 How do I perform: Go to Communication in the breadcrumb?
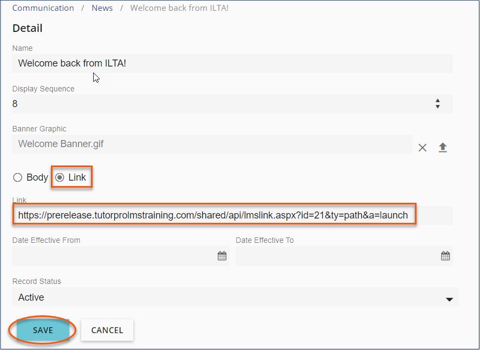(43, 8)
